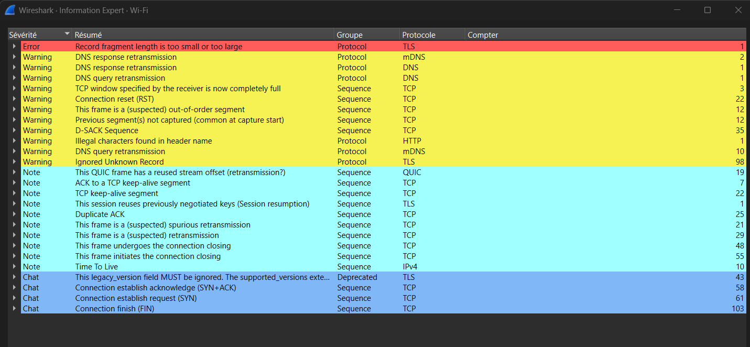Select the Ignored Unknown Record warning

(x=119, y=162)
